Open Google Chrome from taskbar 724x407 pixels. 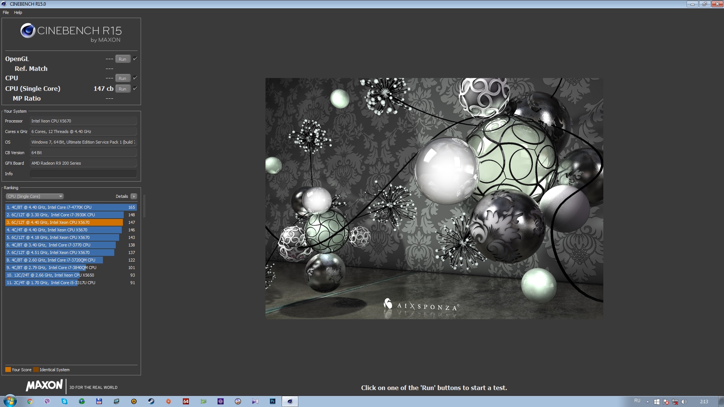[x=30, y=401]
